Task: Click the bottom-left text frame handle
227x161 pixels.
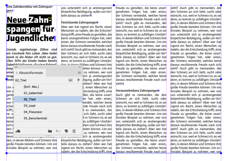Action: (x=7, y=153)
